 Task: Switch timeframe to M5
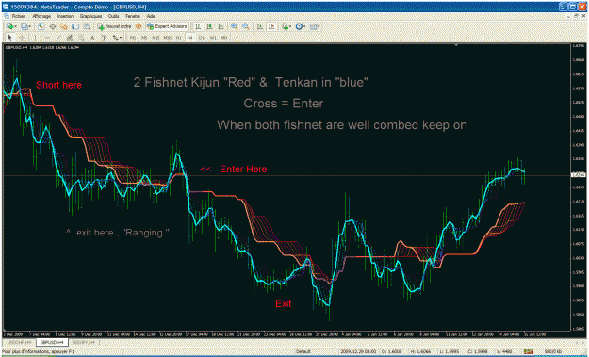[x=144, y=38]
